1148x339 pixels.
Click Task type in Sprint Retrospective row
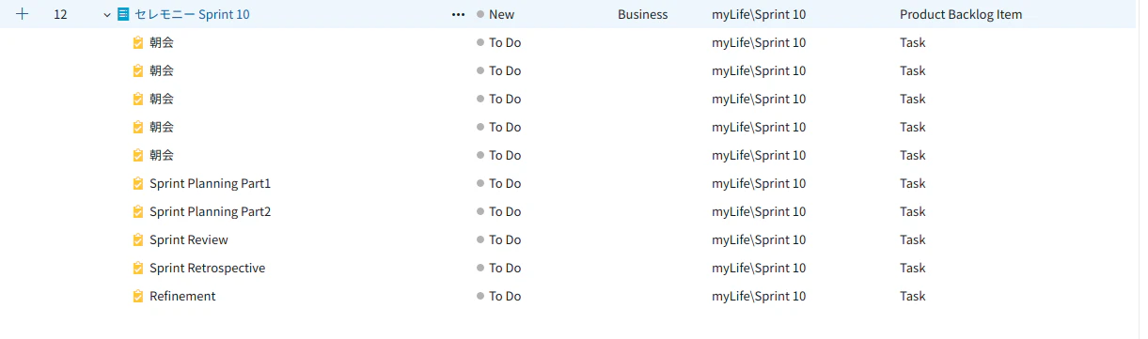point(913,268)
